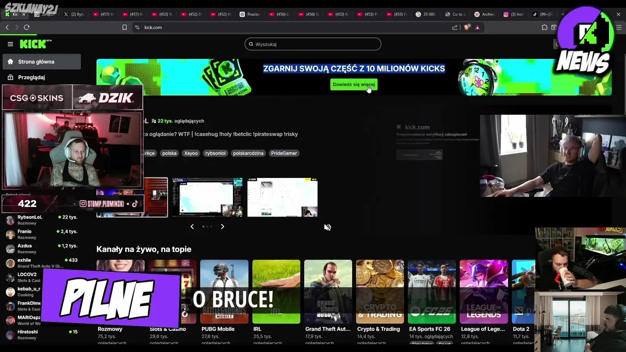Open RybsonLoL channel in the sidebar
The width and height of the screenshot is (626, 352).
point(42,220)
